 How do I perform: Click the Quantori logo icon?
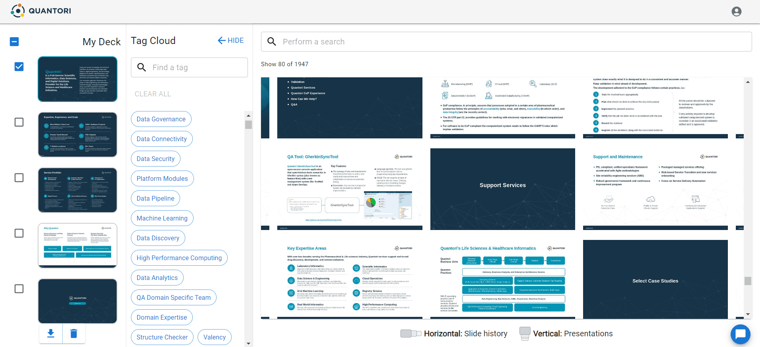(18, 11)
